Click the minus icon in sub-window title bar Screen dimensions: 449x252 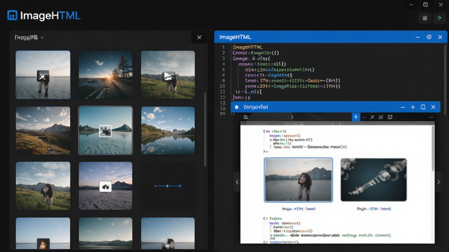403,107
